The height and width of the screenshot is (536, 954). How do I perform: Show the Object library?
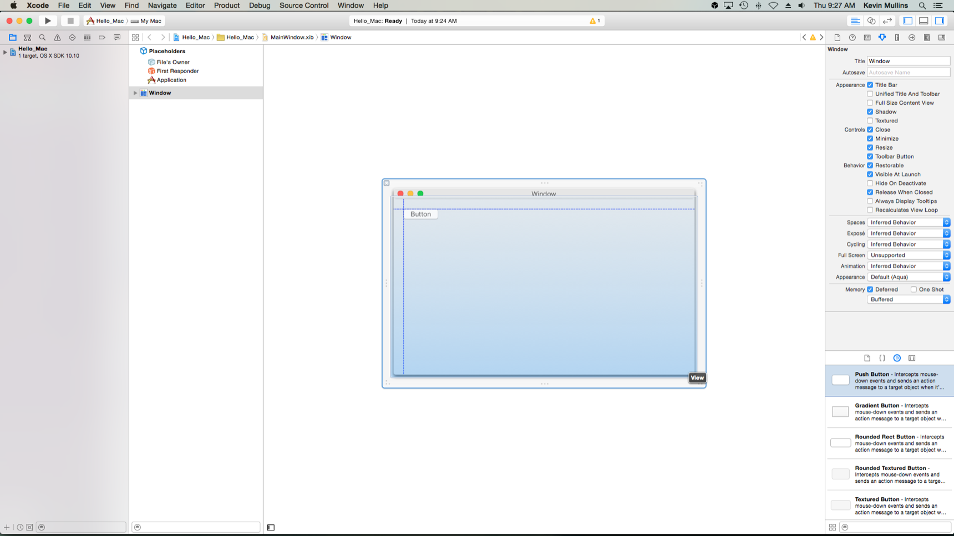point(897,358)
